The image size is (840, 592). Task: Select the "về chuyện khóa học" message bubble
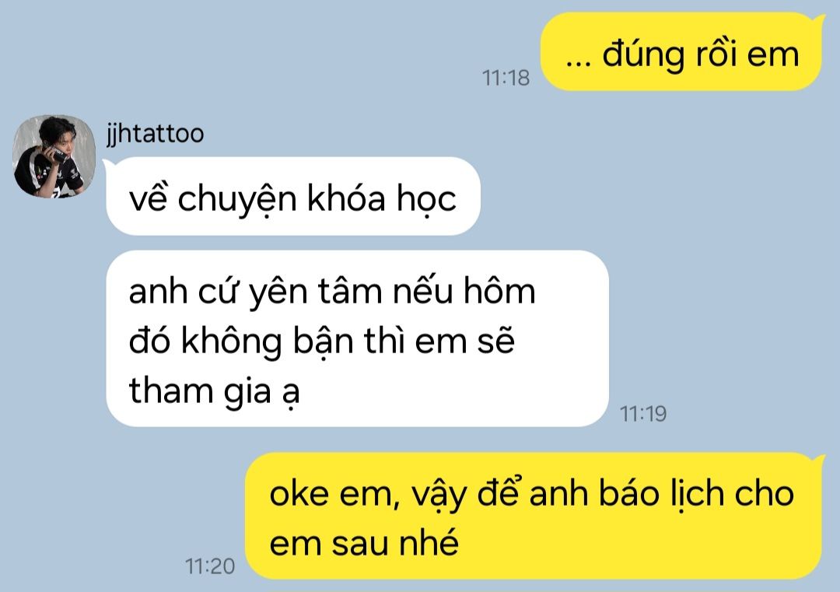click(293, 196)
